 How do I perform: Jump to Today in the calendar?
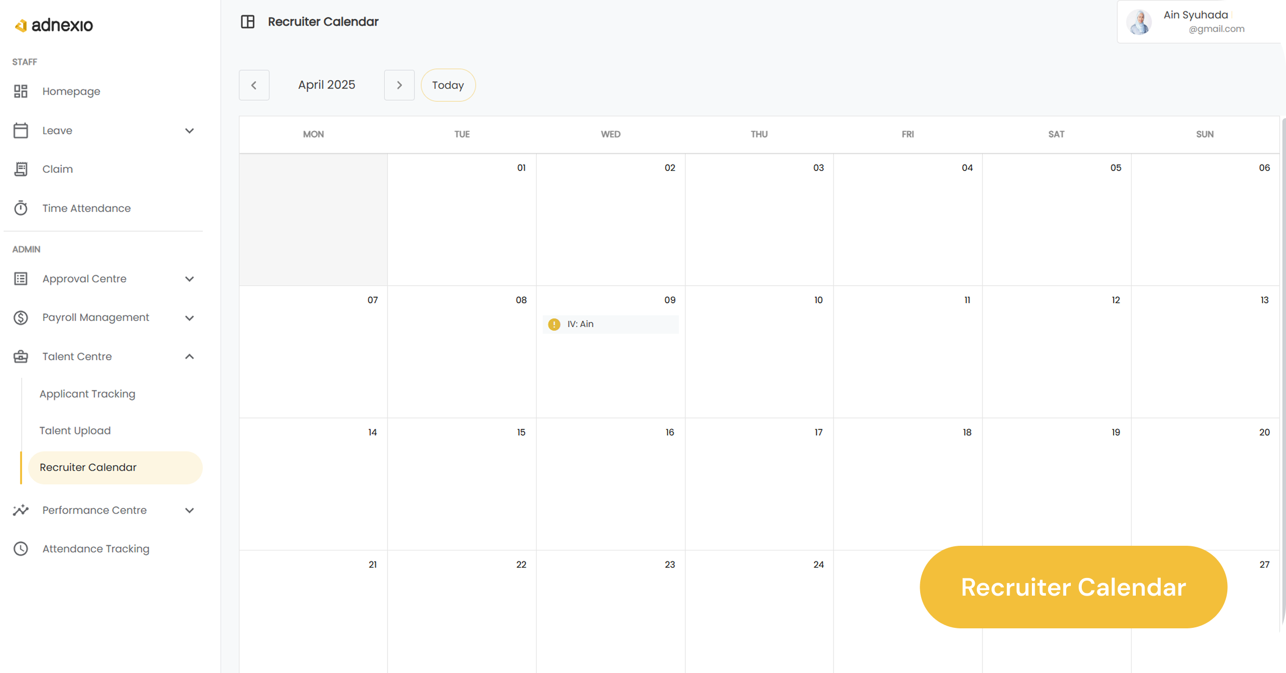point(448,85)
